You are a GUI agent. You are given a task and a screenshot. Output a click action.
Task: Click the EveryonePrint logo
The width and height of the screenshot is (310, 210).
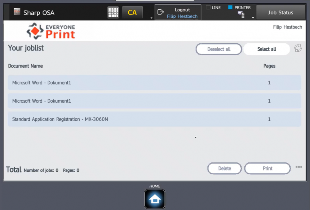[x=51, y=31]
